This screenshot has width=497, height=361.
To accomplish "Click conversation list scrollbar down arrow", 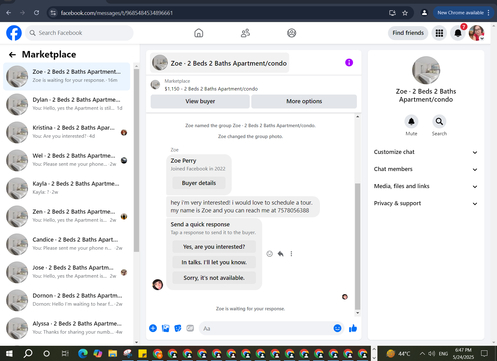I will tap(136, 342).
